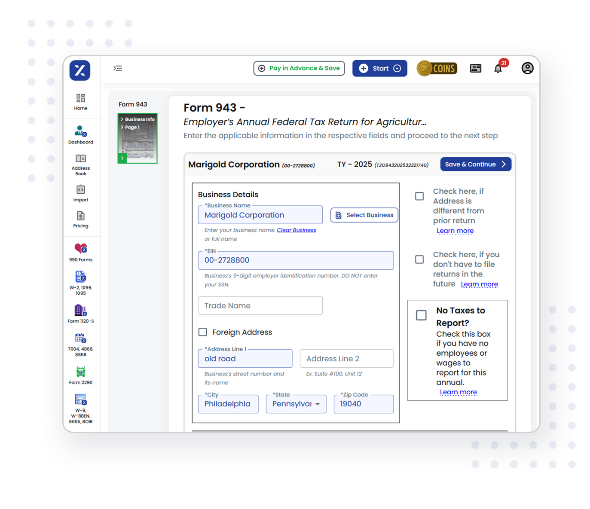Check the Foreign Address checkbox
Image resolution: width=590 pixels, height=509 pixels.
pos(202,332)
